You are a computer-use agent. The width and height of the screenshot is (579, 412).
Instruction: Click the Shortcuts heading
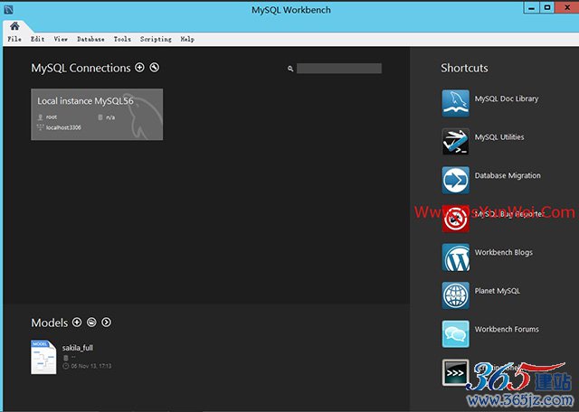pos(464,69)
